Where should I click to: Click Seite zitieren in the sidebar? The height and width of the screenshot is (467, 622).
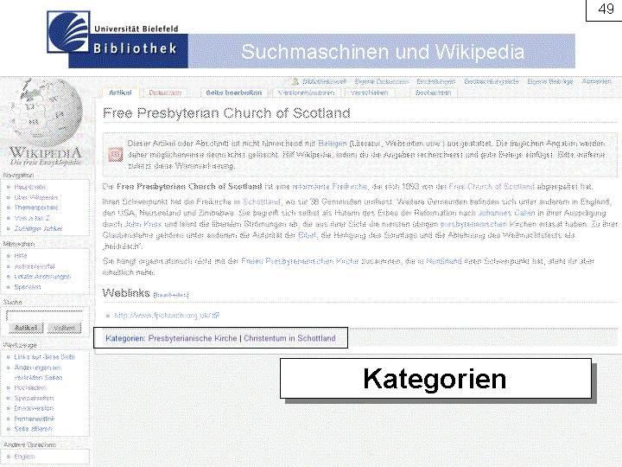(x=34, y=429)
